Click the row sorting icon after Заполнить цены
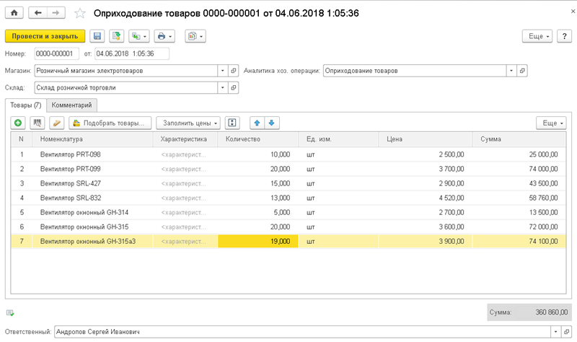This screenshot has width=577, height=342. point(232,123)
